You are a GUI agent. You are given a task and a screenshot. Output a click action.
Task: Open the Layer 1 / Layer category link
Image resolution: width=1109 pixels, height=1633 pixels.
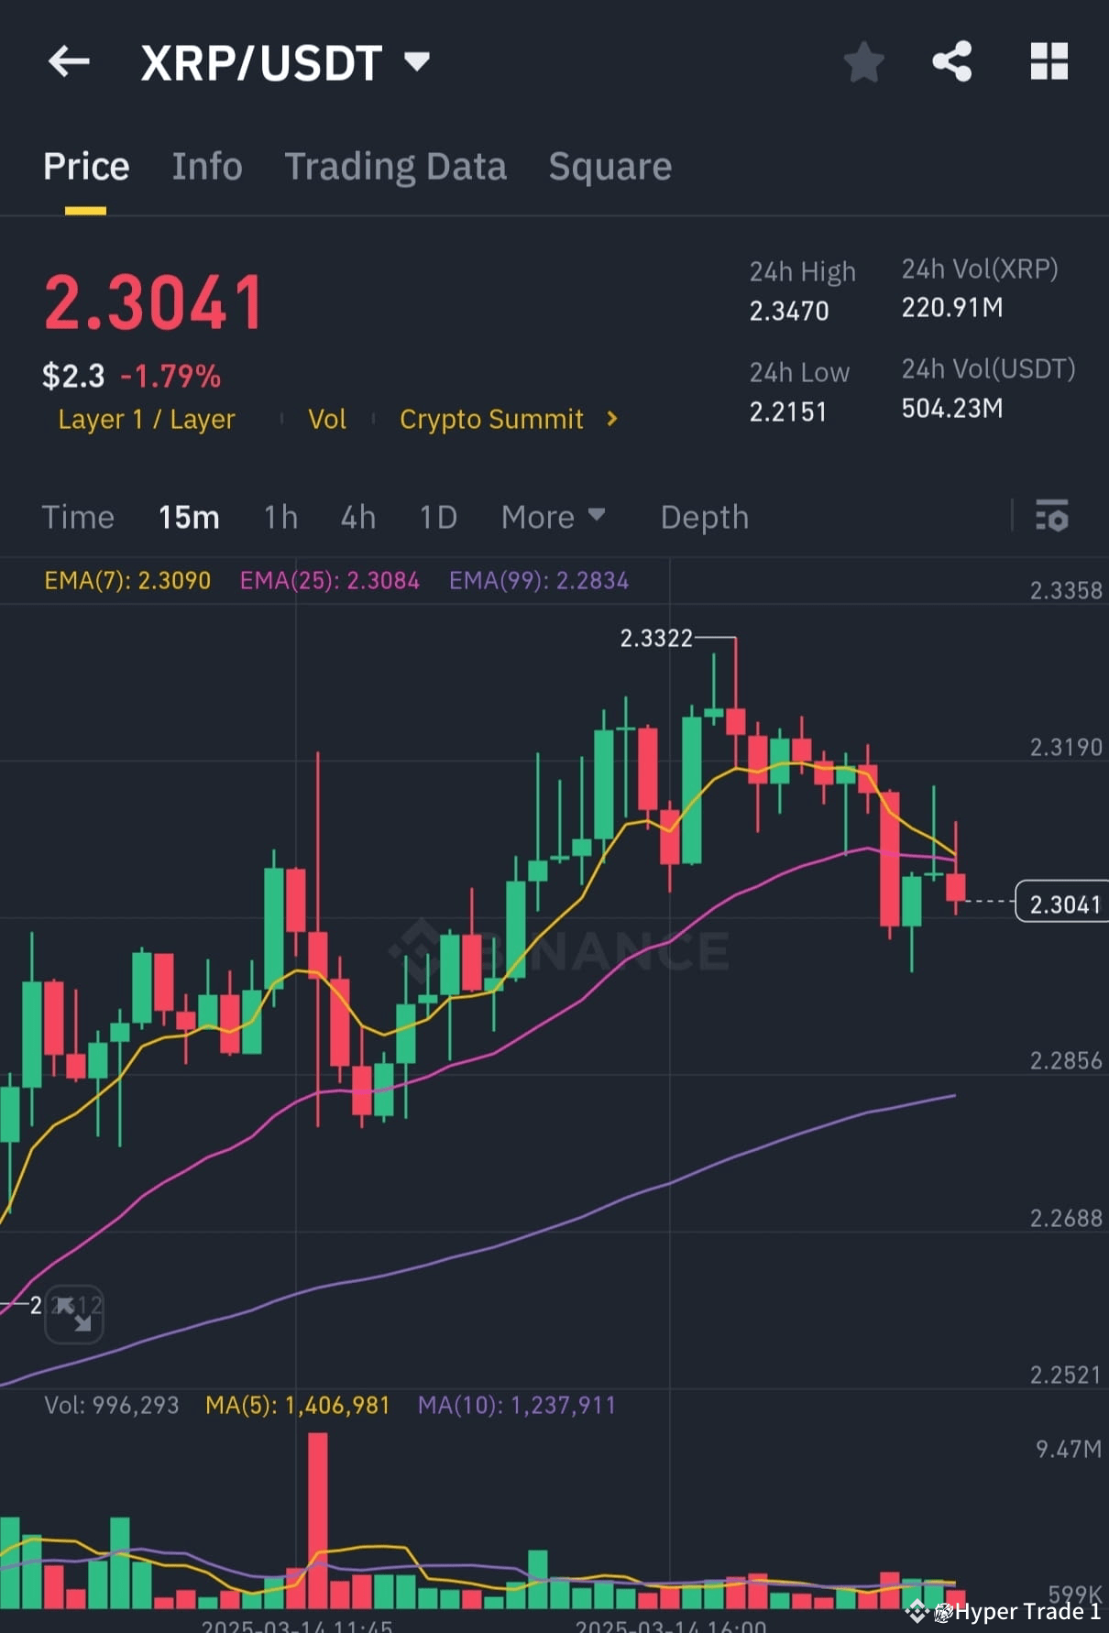(x=146, y=419)
